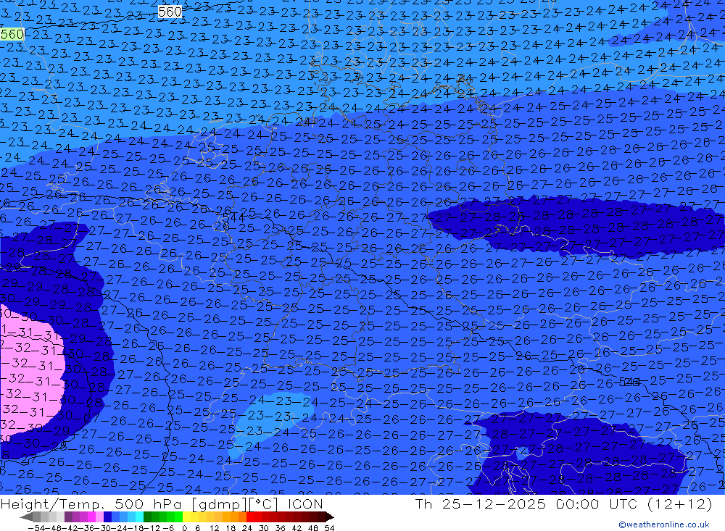Click the gray left arrow of colorbar
Screen dimensions: 725x531
point(26,517)
